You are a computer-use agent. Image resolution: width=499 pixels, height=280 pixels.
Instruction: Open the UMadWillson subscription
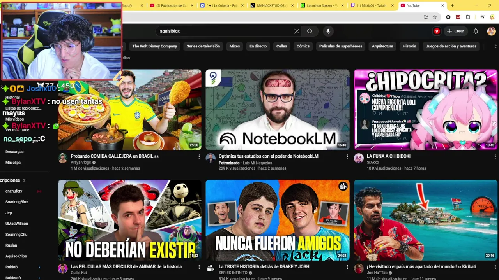(17, 224)
